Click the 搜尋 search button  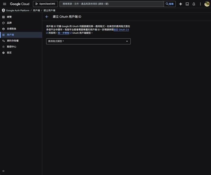click(x=170, y=4)
